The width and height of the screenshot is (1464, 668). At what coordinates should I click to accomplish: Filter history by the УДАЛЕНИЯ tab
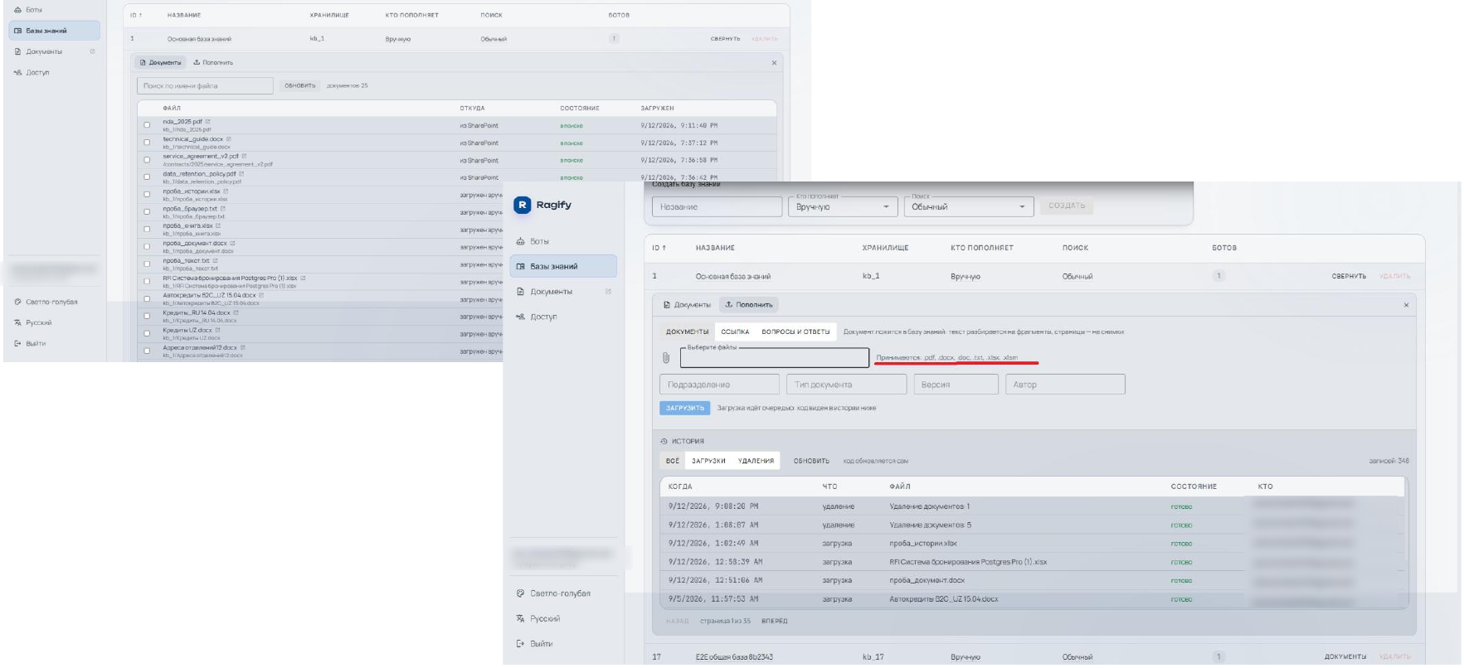point(756,461)
